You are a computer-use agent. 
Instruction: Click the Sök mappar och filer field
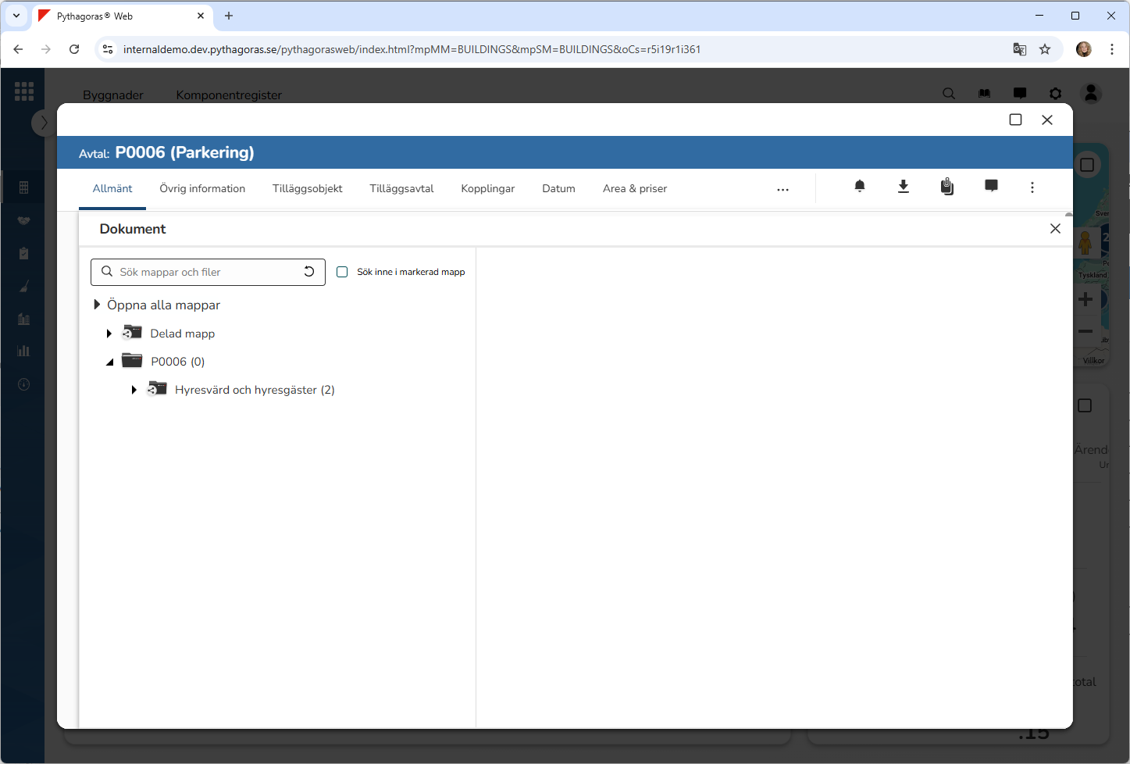pos(207,272)
